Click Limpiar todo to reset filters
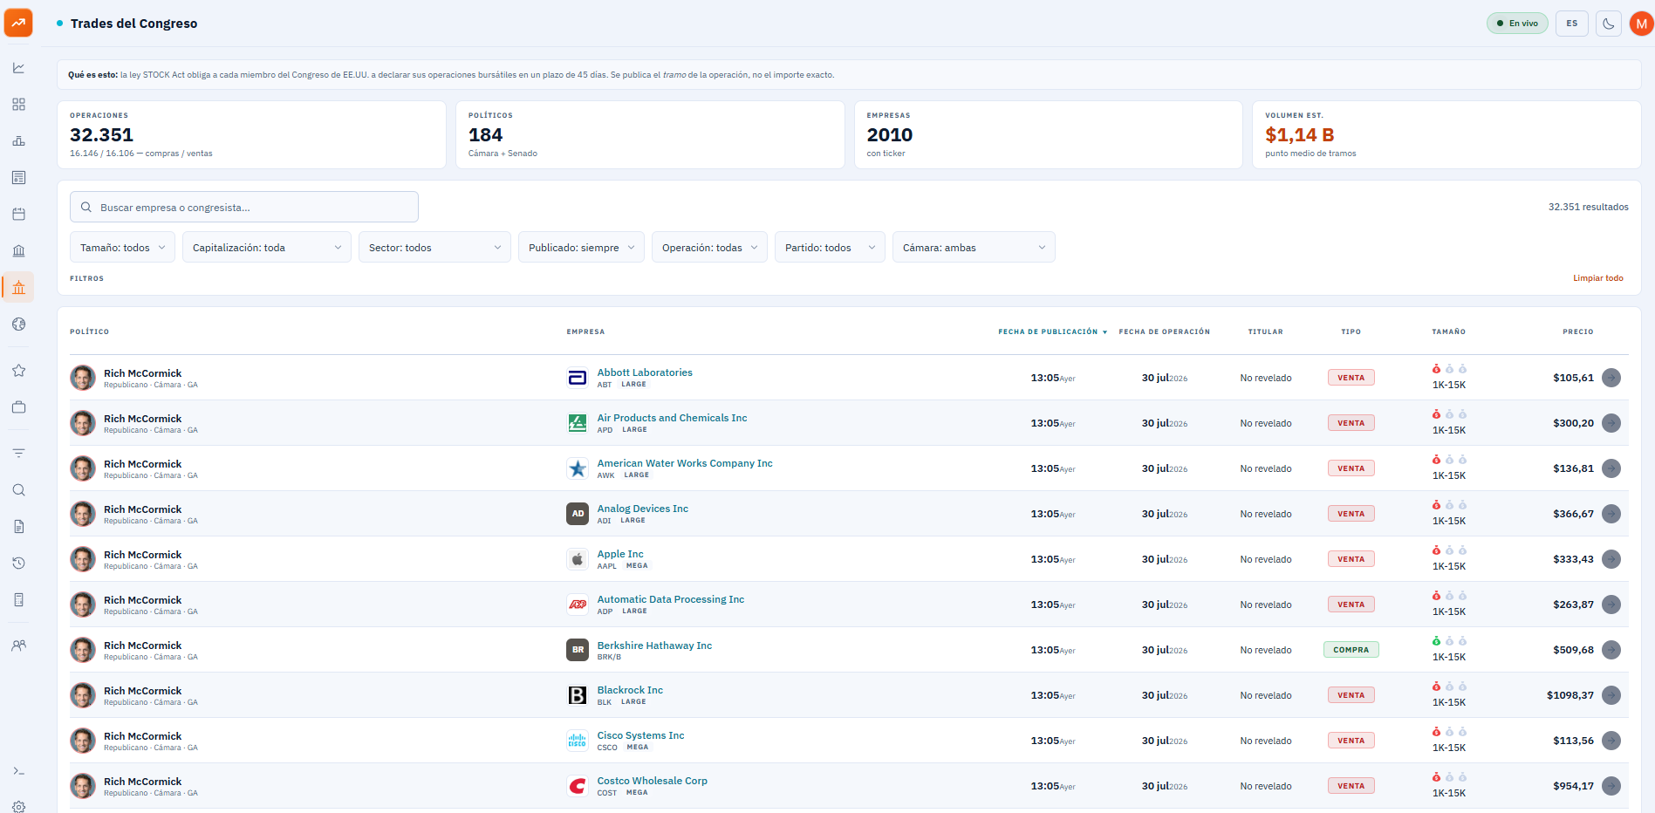 tap(1597, 278)
